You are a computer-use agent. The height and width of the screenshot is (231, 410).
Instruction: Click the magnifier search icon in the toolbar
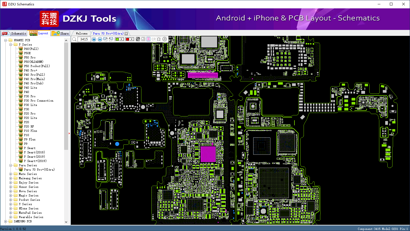point(74,39)
